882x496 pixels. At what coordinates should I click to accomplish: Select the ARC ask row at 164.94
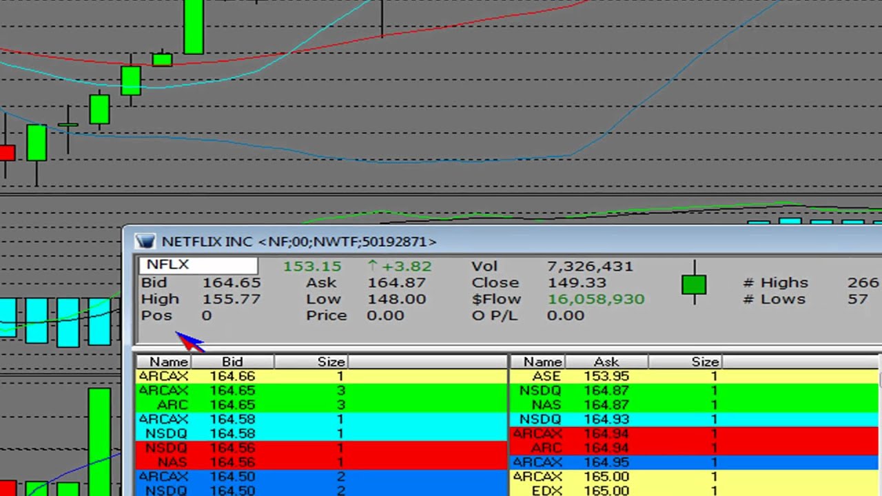695,448
